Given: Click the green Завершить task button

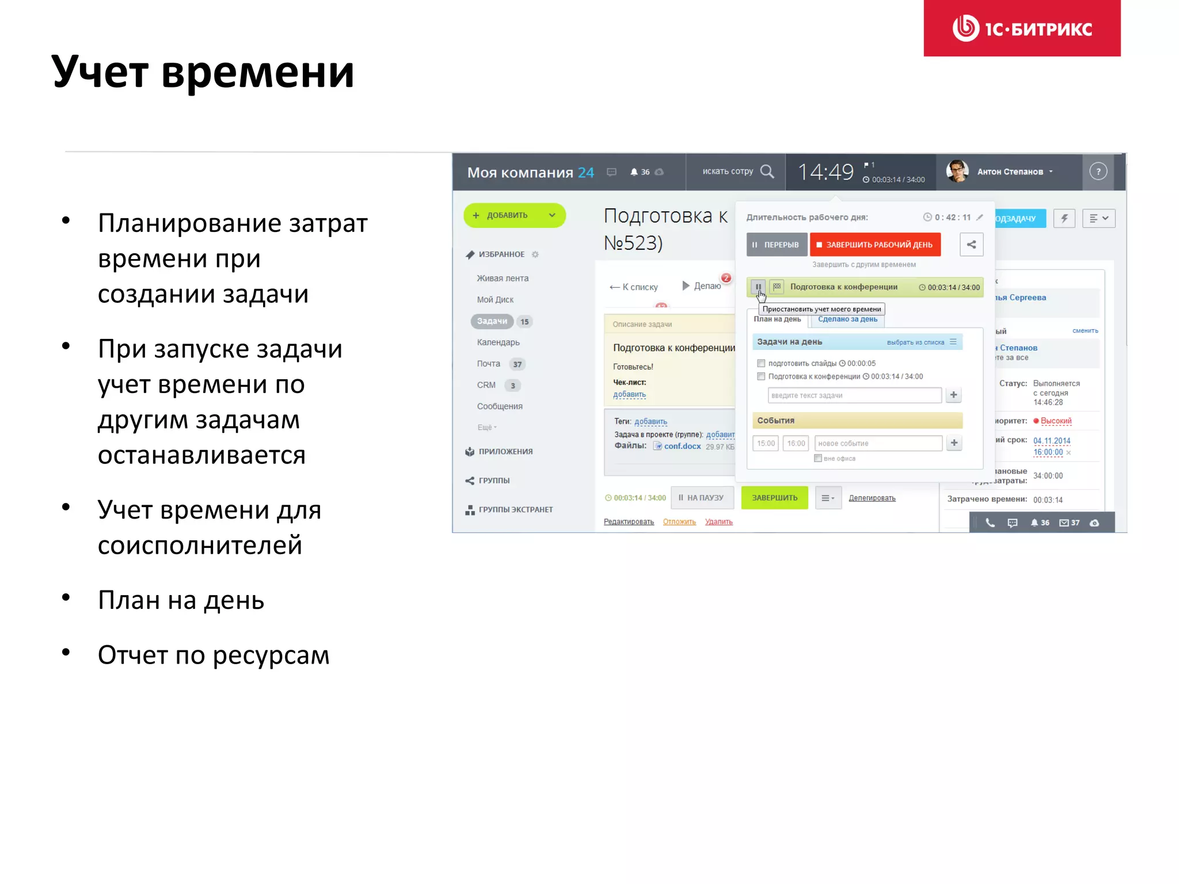Looking at the screenshot, I should [x=774, y=498].
